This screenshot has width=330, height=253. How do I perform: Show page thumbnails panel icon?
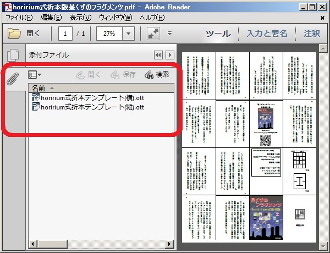click(13, 55)
